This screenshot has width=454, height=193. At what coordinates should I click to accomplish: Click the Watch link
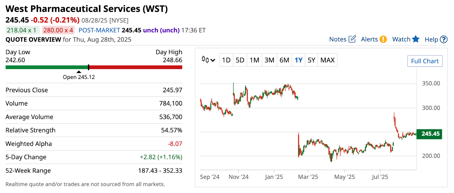(x=401, y=39)
